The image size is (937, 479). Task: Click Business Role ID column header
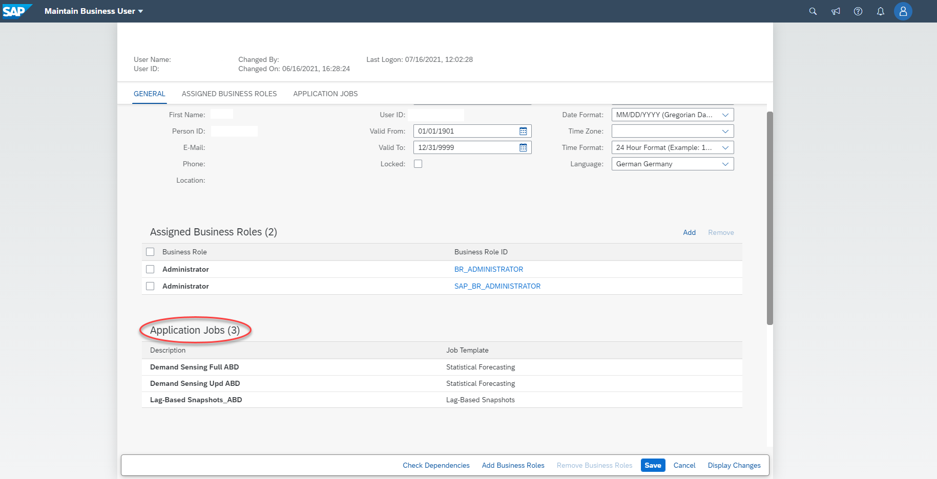click(x=481, y=252)
